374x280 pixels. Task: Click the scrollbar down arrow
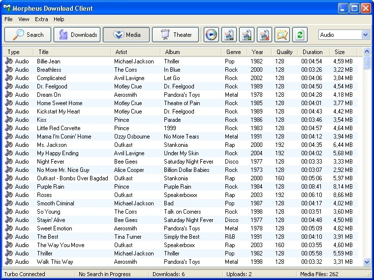click(367, 262)
